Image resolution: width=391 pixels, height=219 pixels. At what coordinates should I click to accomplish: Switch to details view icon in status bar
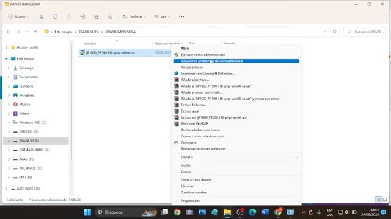pyautogui.click(x=378, y=200)
